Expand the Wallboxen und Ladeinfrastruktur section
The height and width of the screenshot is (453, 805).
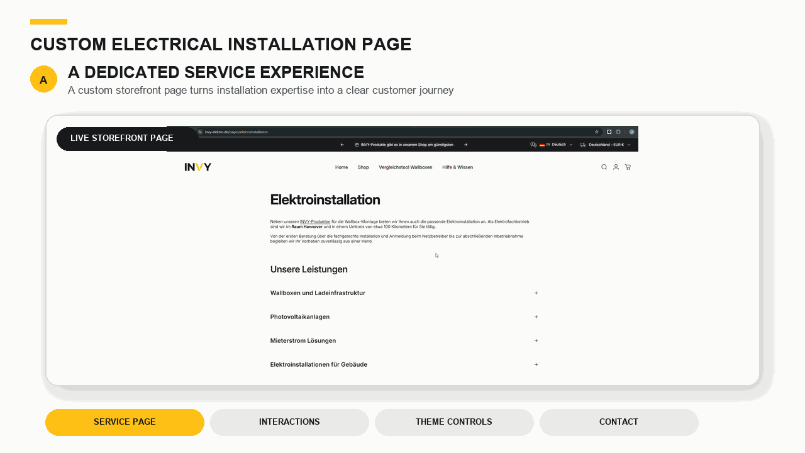[x=404, y=293]
